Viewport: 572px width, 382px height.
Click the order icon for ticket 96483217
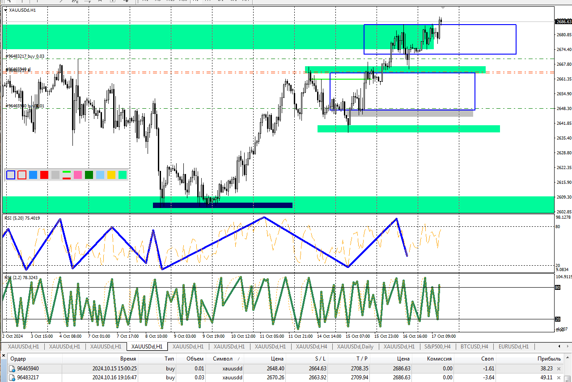[12, 378]
